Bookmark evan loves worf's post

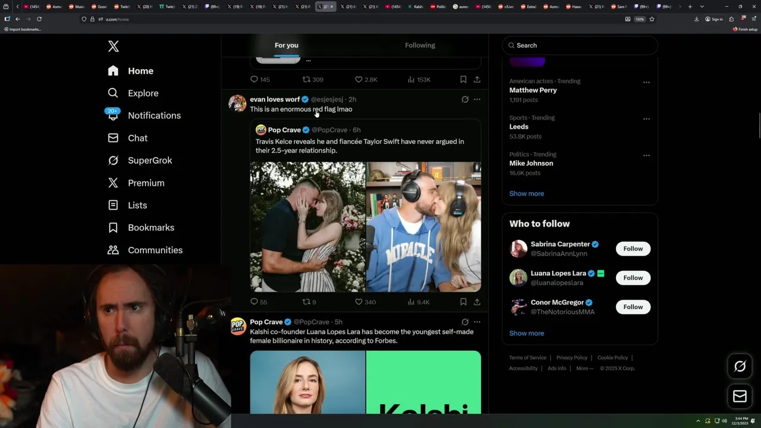click(463, 302)
